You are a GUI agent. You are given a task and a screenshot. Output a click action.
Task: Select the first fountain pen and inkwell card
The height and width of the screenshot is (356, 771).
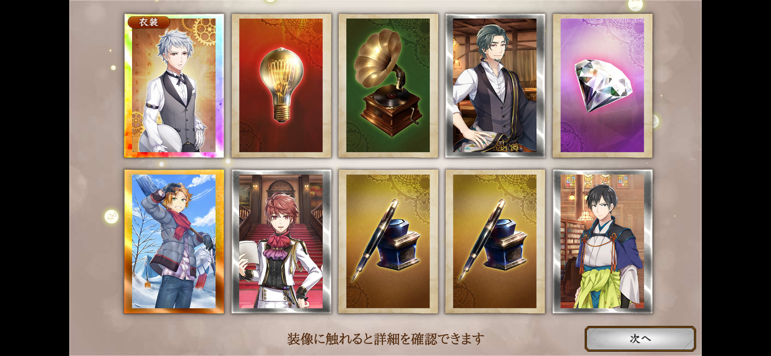[x=388, y=241]
